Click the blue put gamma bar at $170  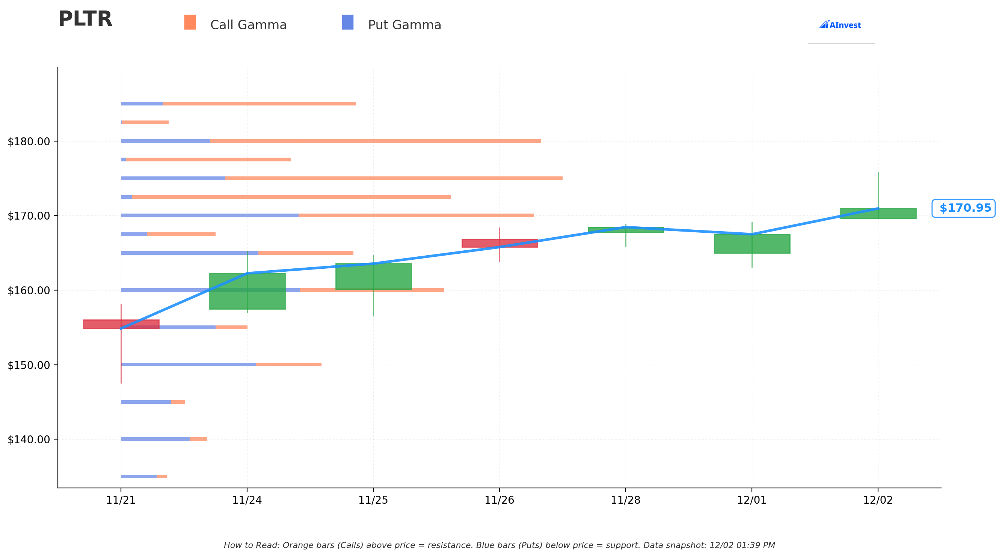210,215
